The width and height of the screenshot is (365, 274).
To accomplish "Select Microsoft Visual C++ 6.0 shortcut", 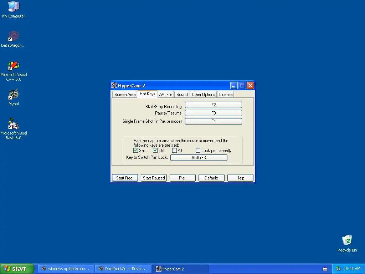I will click(14, 71).
